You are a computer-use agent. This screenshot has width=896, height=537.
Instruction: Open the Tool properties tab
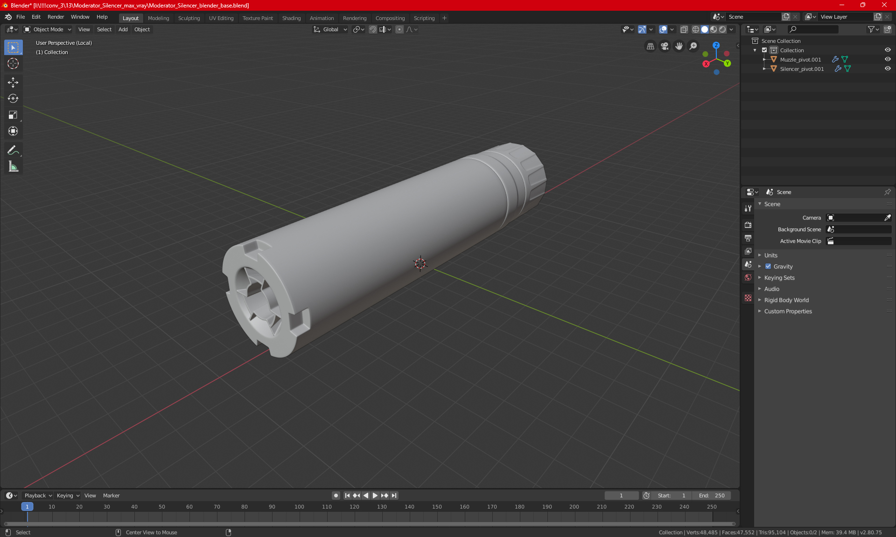point(748,208)
